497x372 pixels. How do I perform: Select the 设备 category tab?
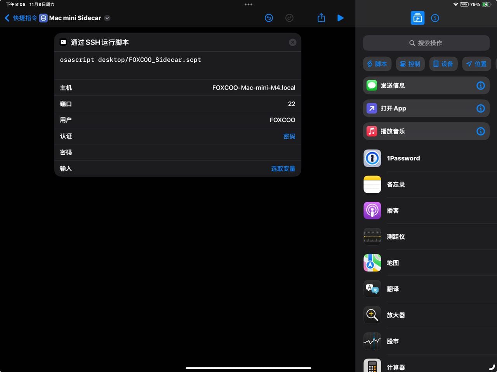pyautogui.click(x=443, y=64)
